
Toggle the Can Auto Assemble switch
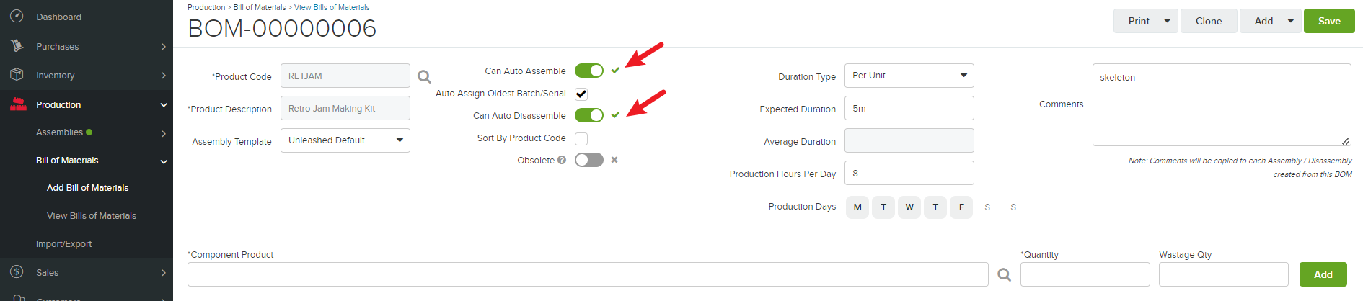point(589,71)
